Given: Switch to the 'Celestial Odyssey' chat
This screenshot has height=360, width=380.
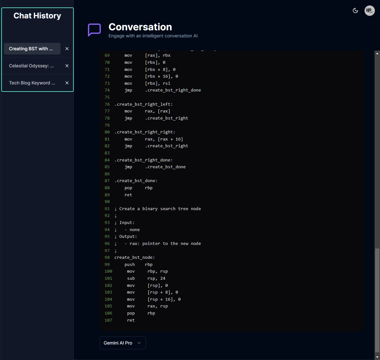Looking at the screenshot, I should (31, 66).
